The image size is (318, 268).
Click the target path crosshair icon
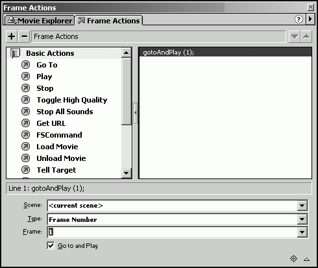[x=293, y=258]
